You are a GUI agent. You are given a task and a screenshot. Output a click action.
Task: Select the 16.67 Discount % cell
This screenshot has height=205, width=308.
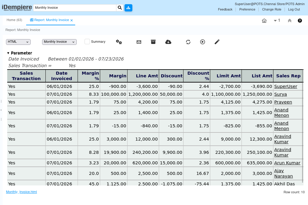pyautogui.click(x=197, y=174)
